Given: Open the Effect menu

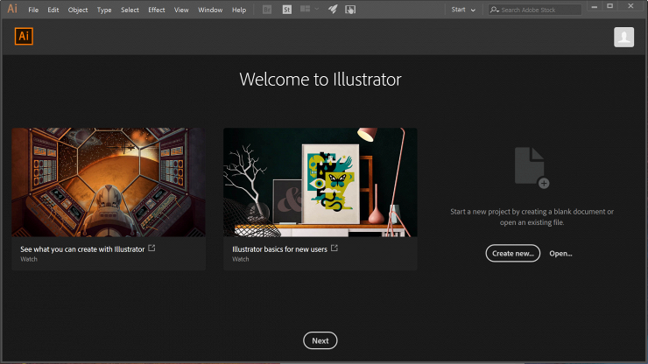Looking at the screenshot, I should pos(157,10).
